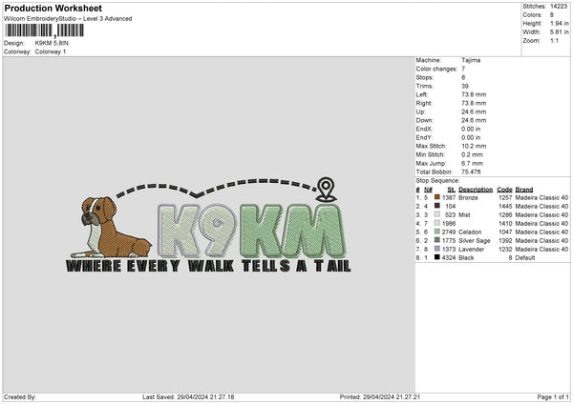This screenshot has width=573, height=404.
Task: Click the location pin icon in the design
Action: 326,190
